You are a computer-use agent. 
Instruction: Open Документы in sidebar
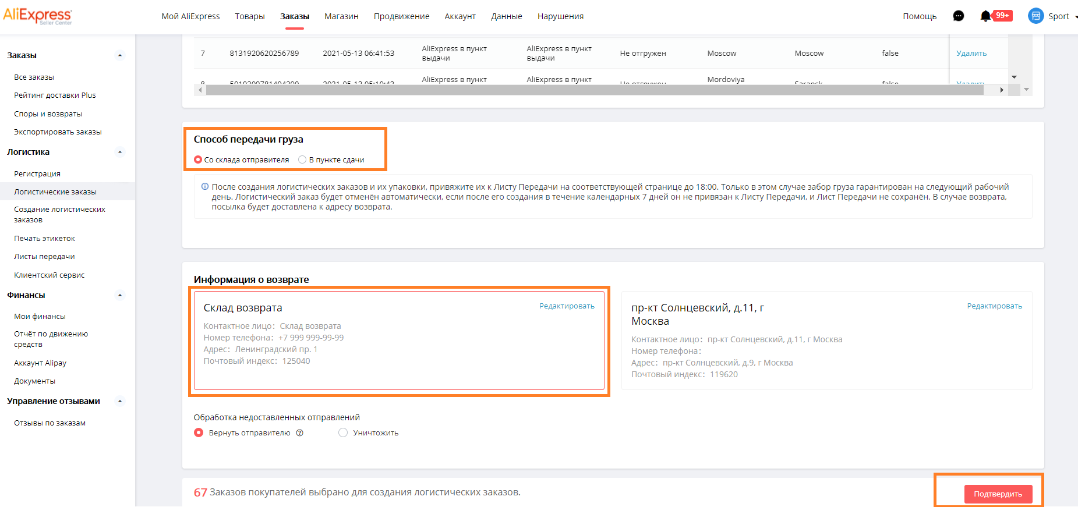point(34,381)
